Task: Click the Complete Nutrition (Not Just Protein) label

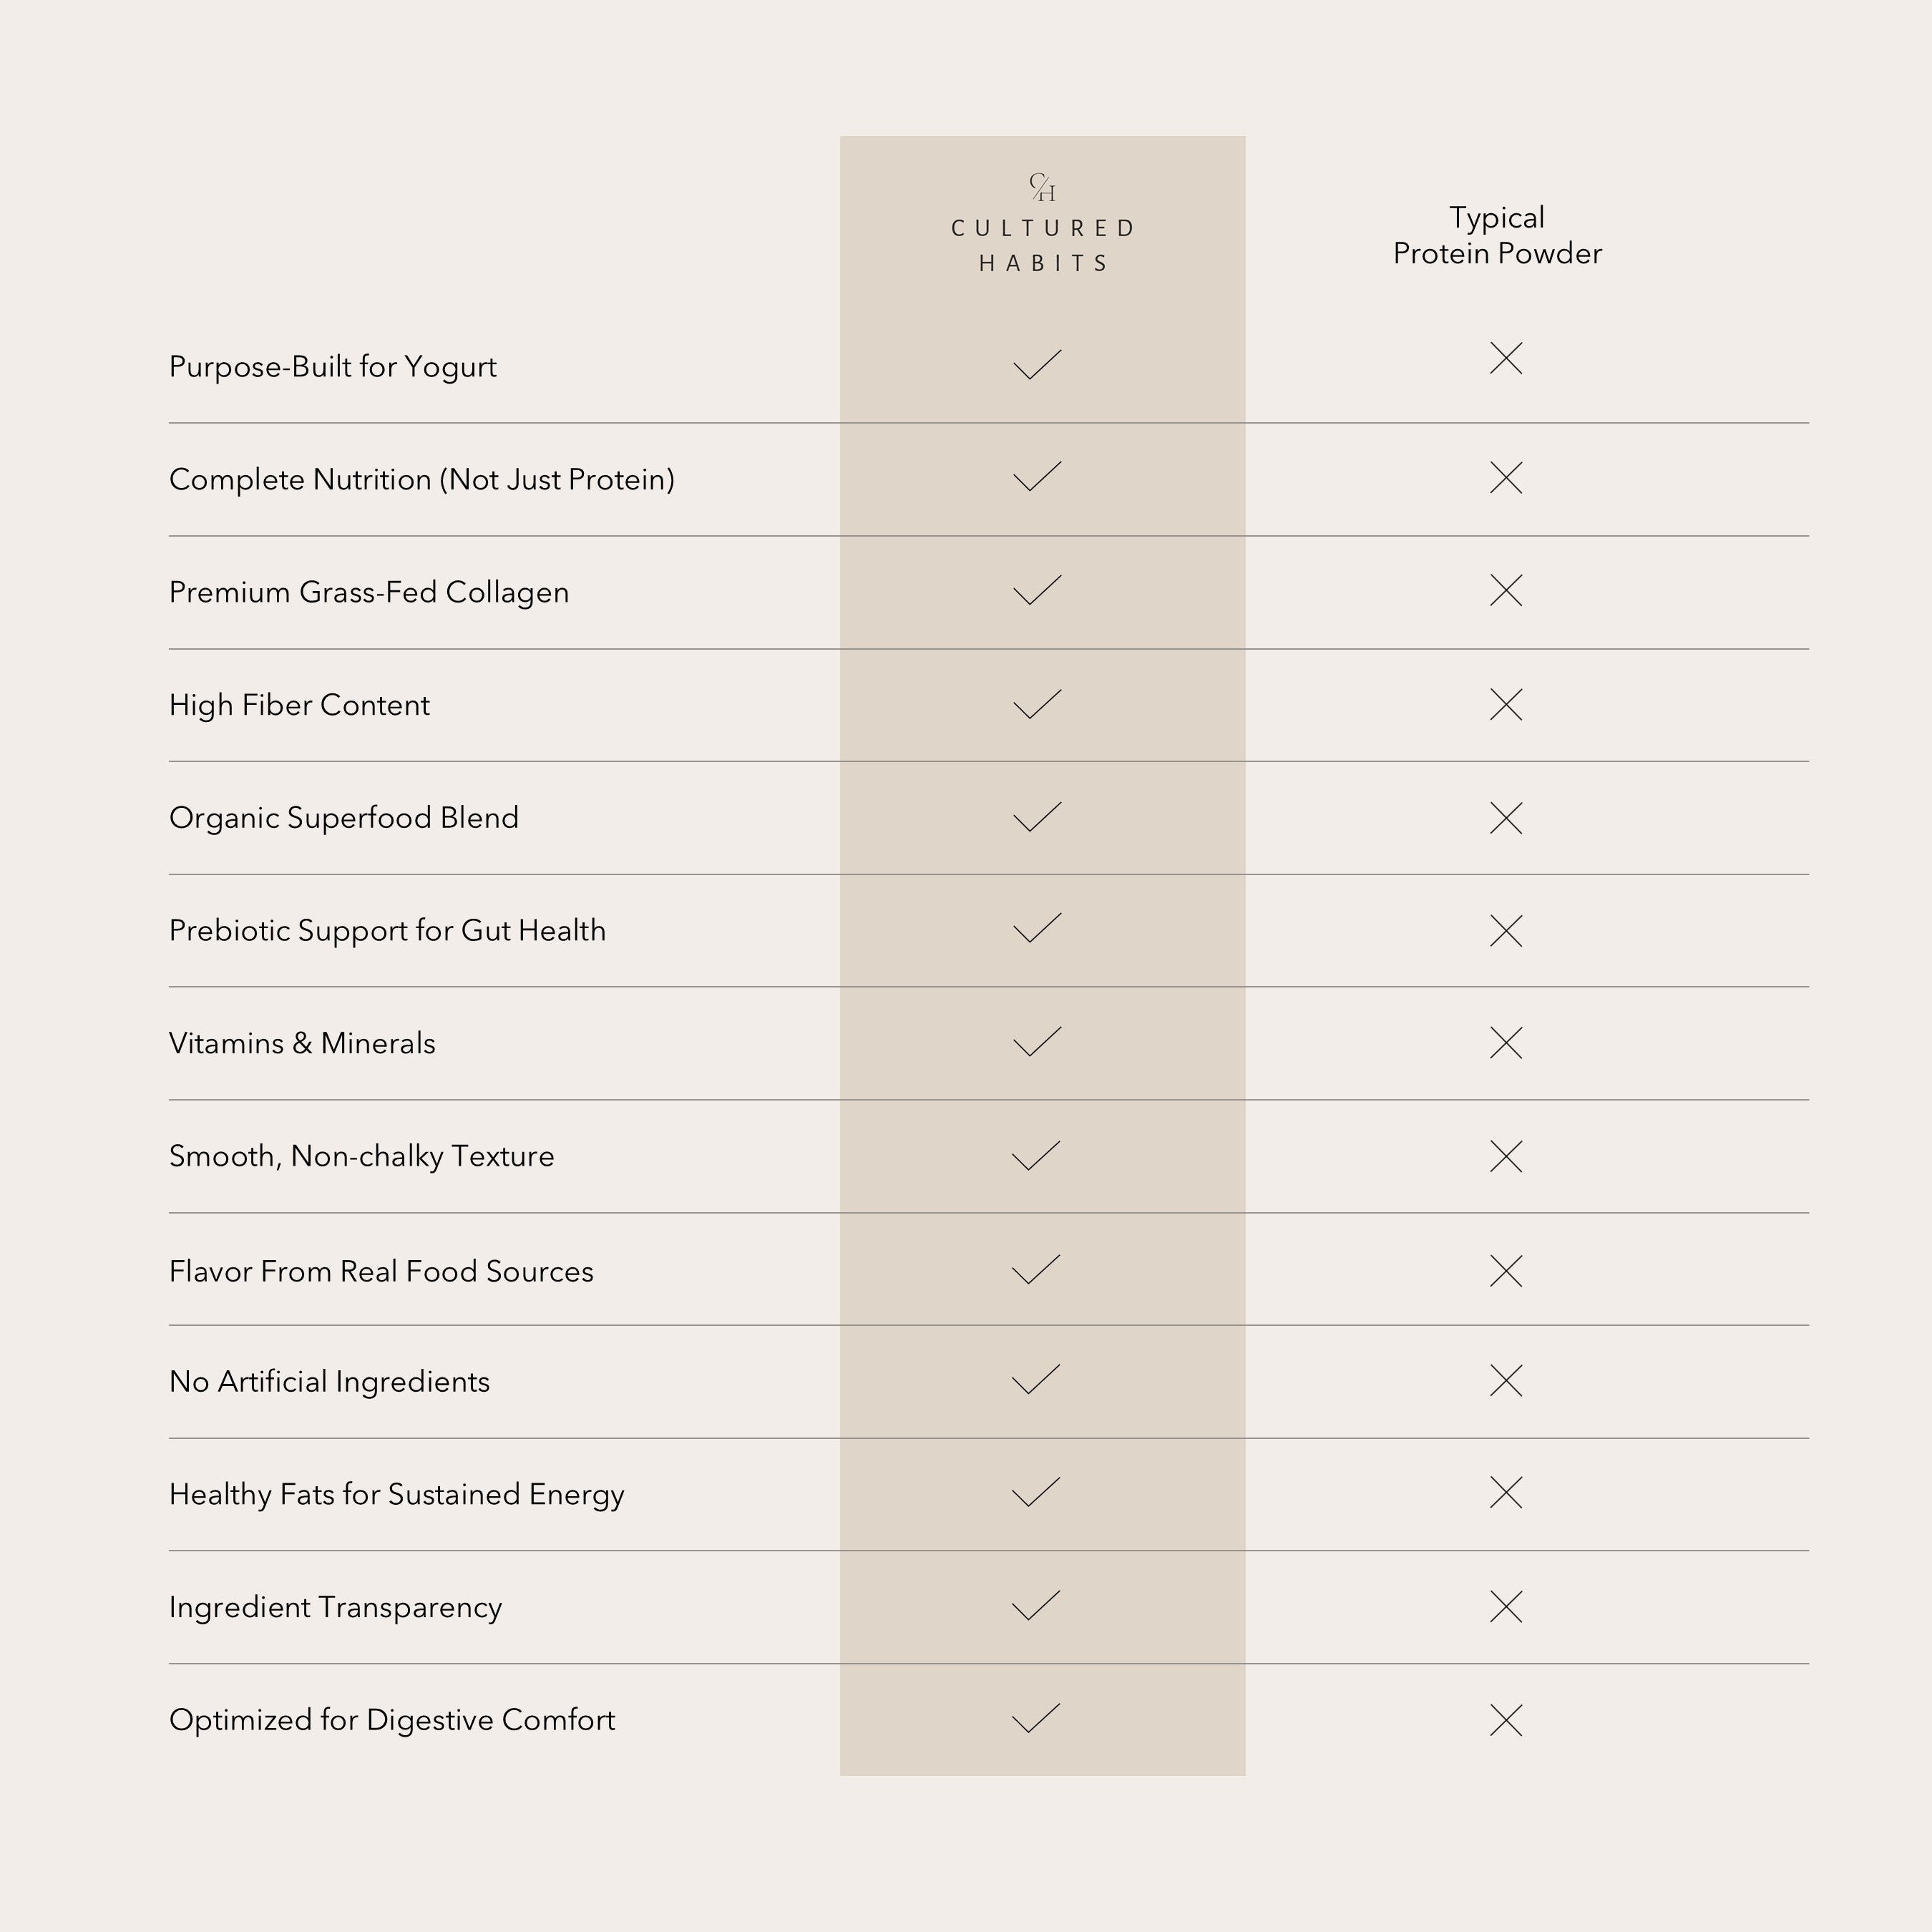Action: point(421,480)
